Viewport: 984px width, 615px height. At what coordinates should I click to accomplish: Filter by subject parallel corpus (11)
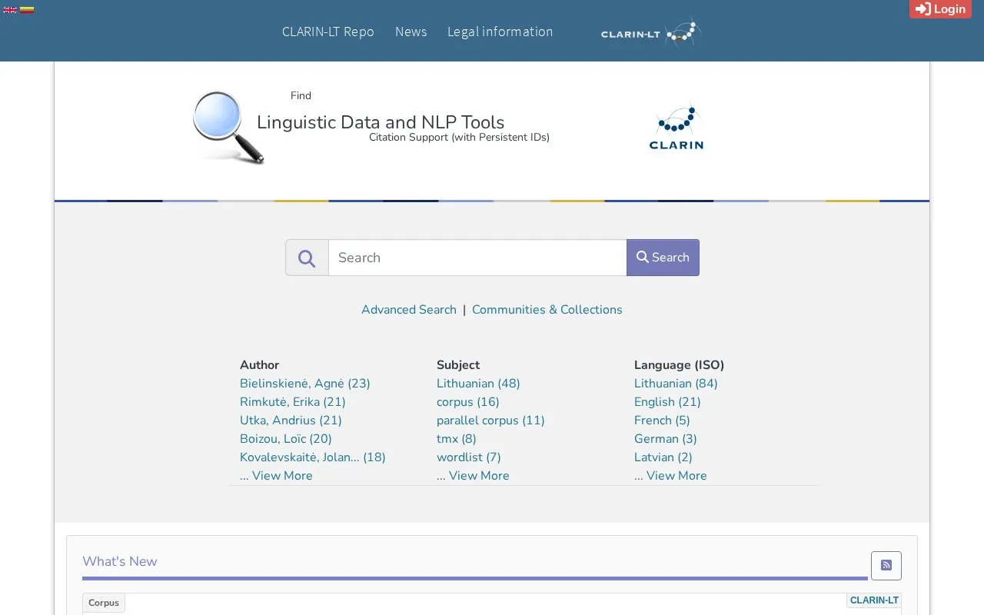tap(490, 421)
